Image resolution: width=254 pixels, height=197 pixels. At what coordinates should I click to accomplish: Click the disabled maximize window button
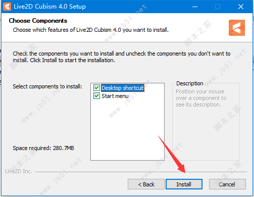(x=218, y=7)
